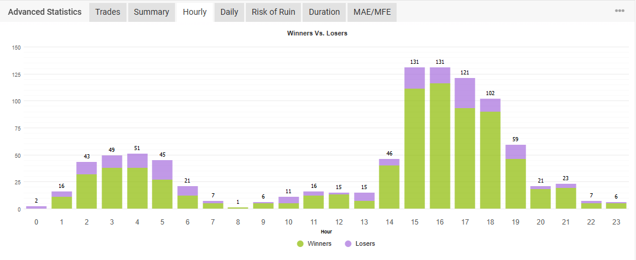Viewport: 636px width, 260px height.
Task: Click the Advanced Statistics heading
Action: click(44, 12)
